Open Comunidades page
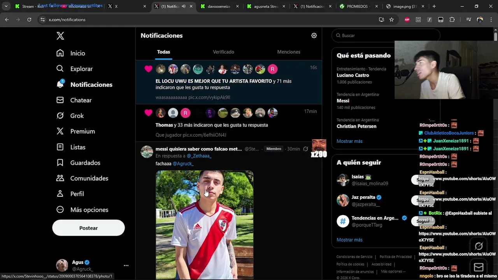Viewport: 498px width, 280px height. point(82,178)
